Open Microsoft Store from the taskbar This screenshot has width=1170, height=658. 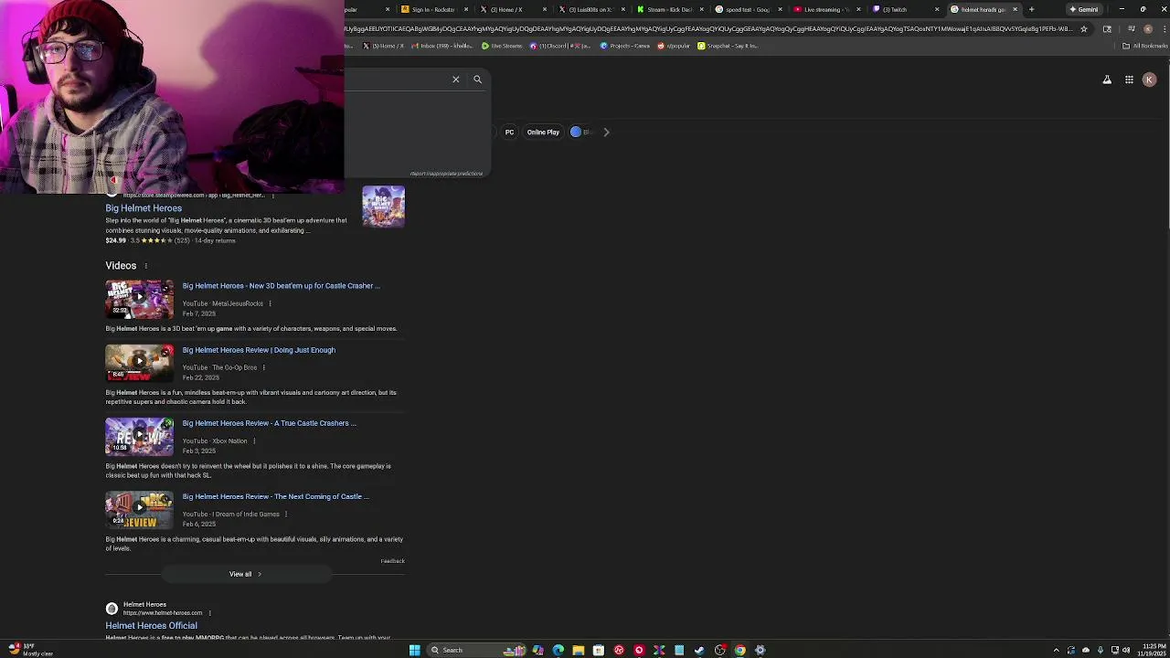[599, 650]
